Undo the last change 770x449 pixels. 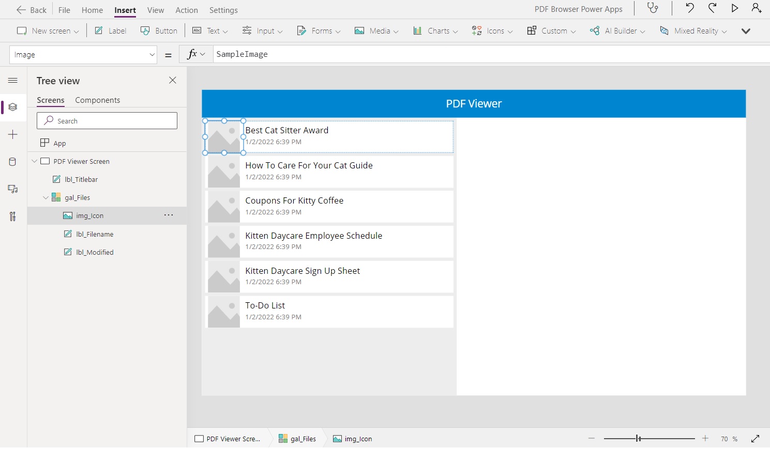point(690,8)
